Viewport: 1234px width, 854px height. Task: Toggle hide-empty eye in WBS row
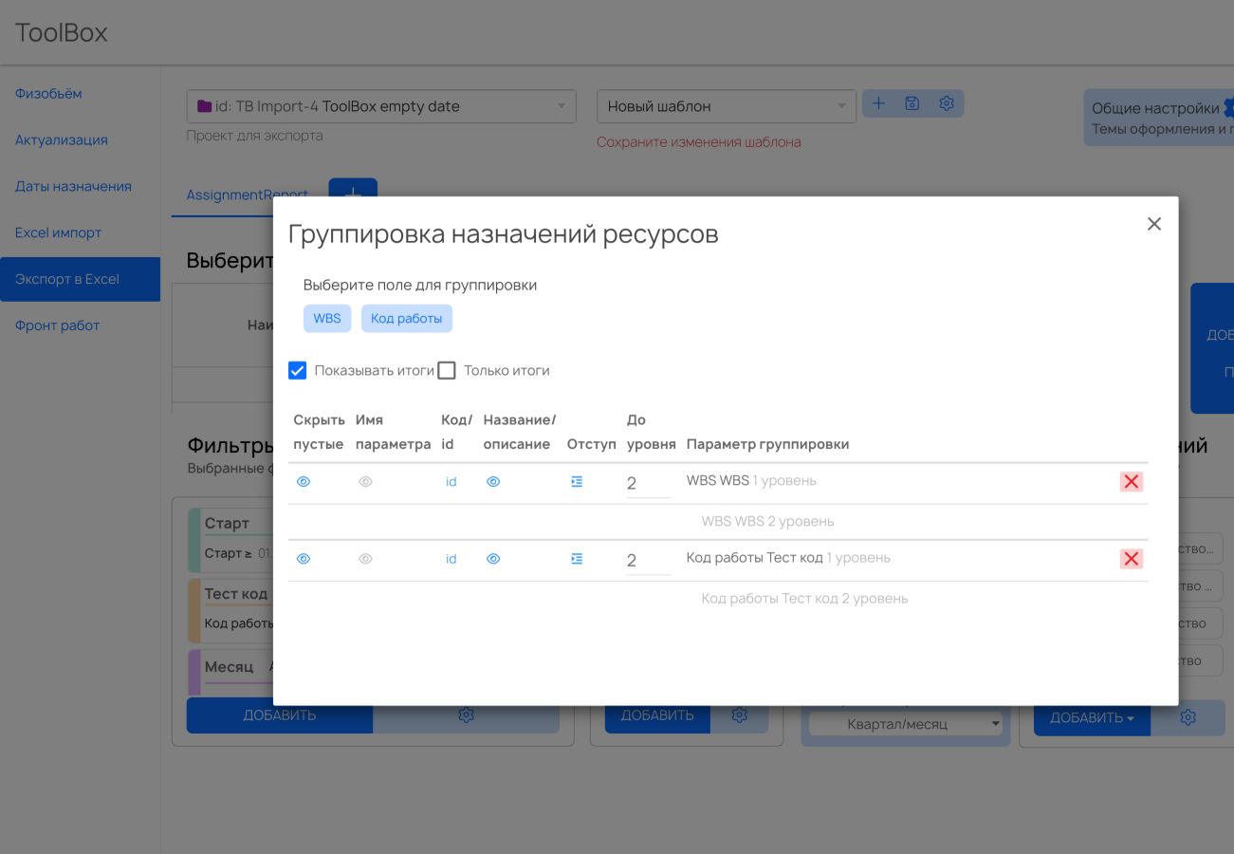pos(304,482)
